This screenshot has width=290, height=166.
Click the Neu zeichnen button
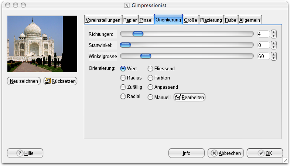pyautogui.click(x=24, y=81)
